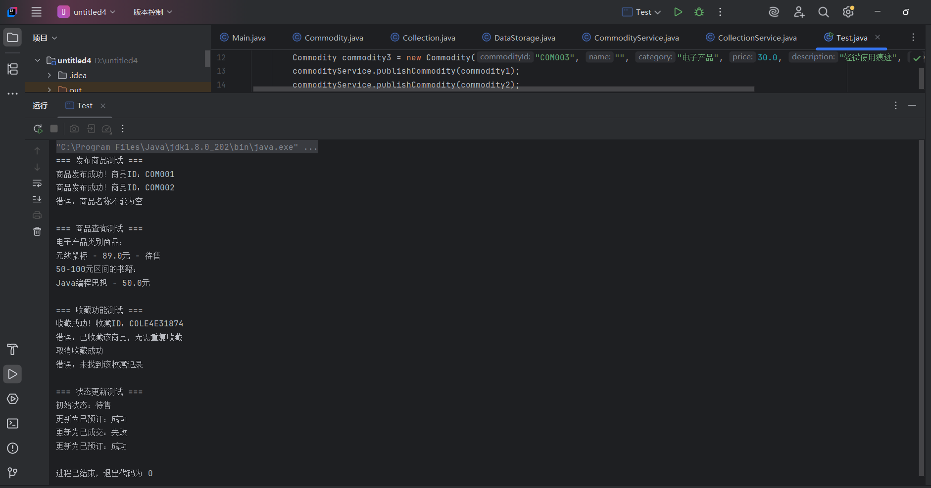Click console line 收藏成功！收藏ID：COLE4E31874

(120, 323)
